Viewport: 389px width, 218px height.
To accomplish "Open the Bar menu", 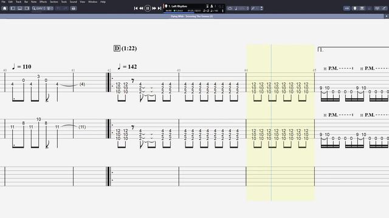I will 26,2.
